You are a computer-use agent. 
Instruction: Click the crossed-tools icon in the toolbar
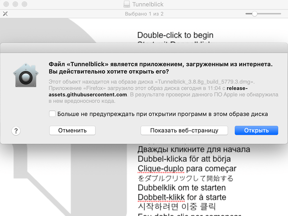[x=5, y=13]
